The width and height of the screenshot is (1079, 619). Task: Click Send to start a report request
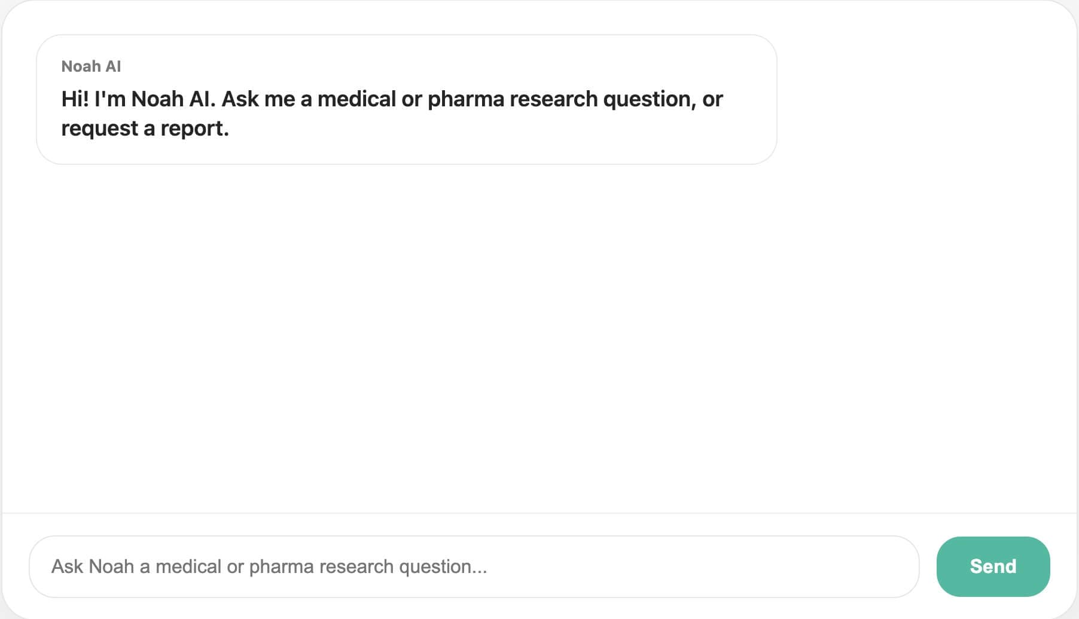click(992, 566)
